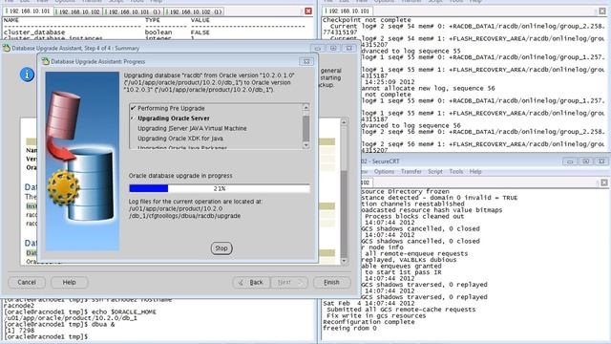Select 'Upgrading JServer JAVA Virtual Machine' step
Image resolution: width=611 pixels, height=344 pixels.
pyautogui.click(x=192, y=128)
